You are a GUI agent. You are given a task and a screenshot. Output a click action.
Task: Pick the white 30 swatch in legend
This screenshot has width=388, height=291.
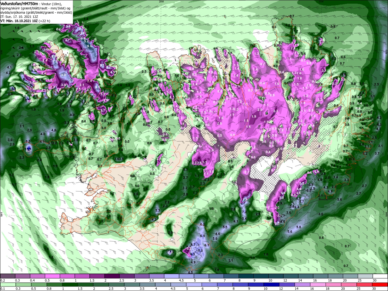coord(380,276)
